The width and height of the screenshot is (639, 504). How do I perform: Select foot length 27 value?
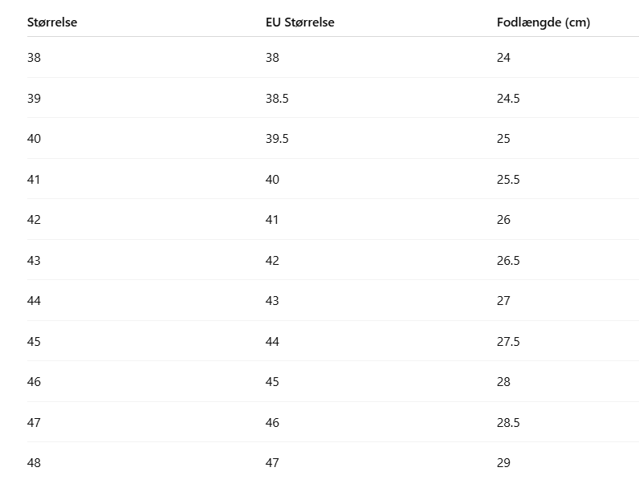pos(503,301)
